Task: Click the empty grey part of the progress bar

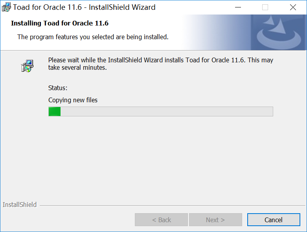Action: click(165, 112)
